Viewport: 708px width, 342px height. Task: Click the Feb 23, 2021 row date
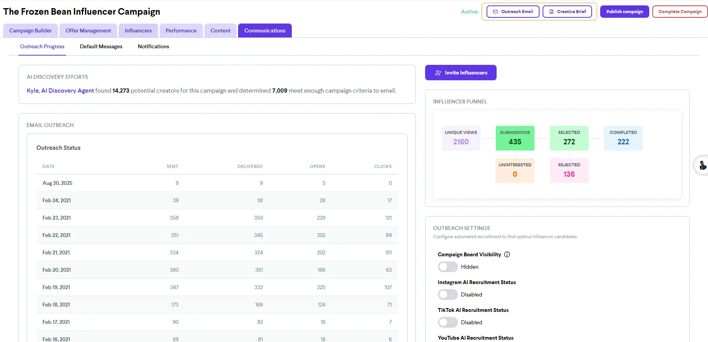pyautogui.click(x=56, y=218)
